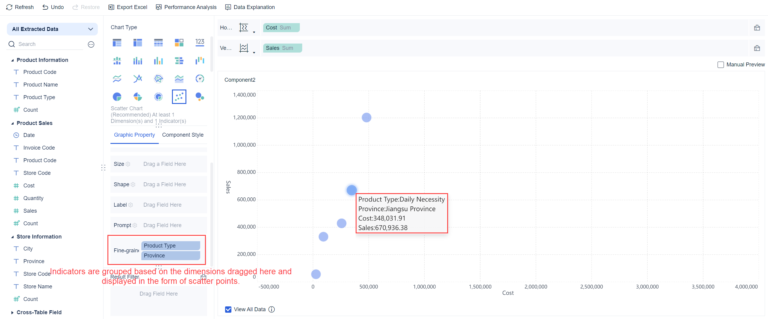Collapse the Product Information group
The width and height of the screenshot is (768, 319).
point(12,60)
